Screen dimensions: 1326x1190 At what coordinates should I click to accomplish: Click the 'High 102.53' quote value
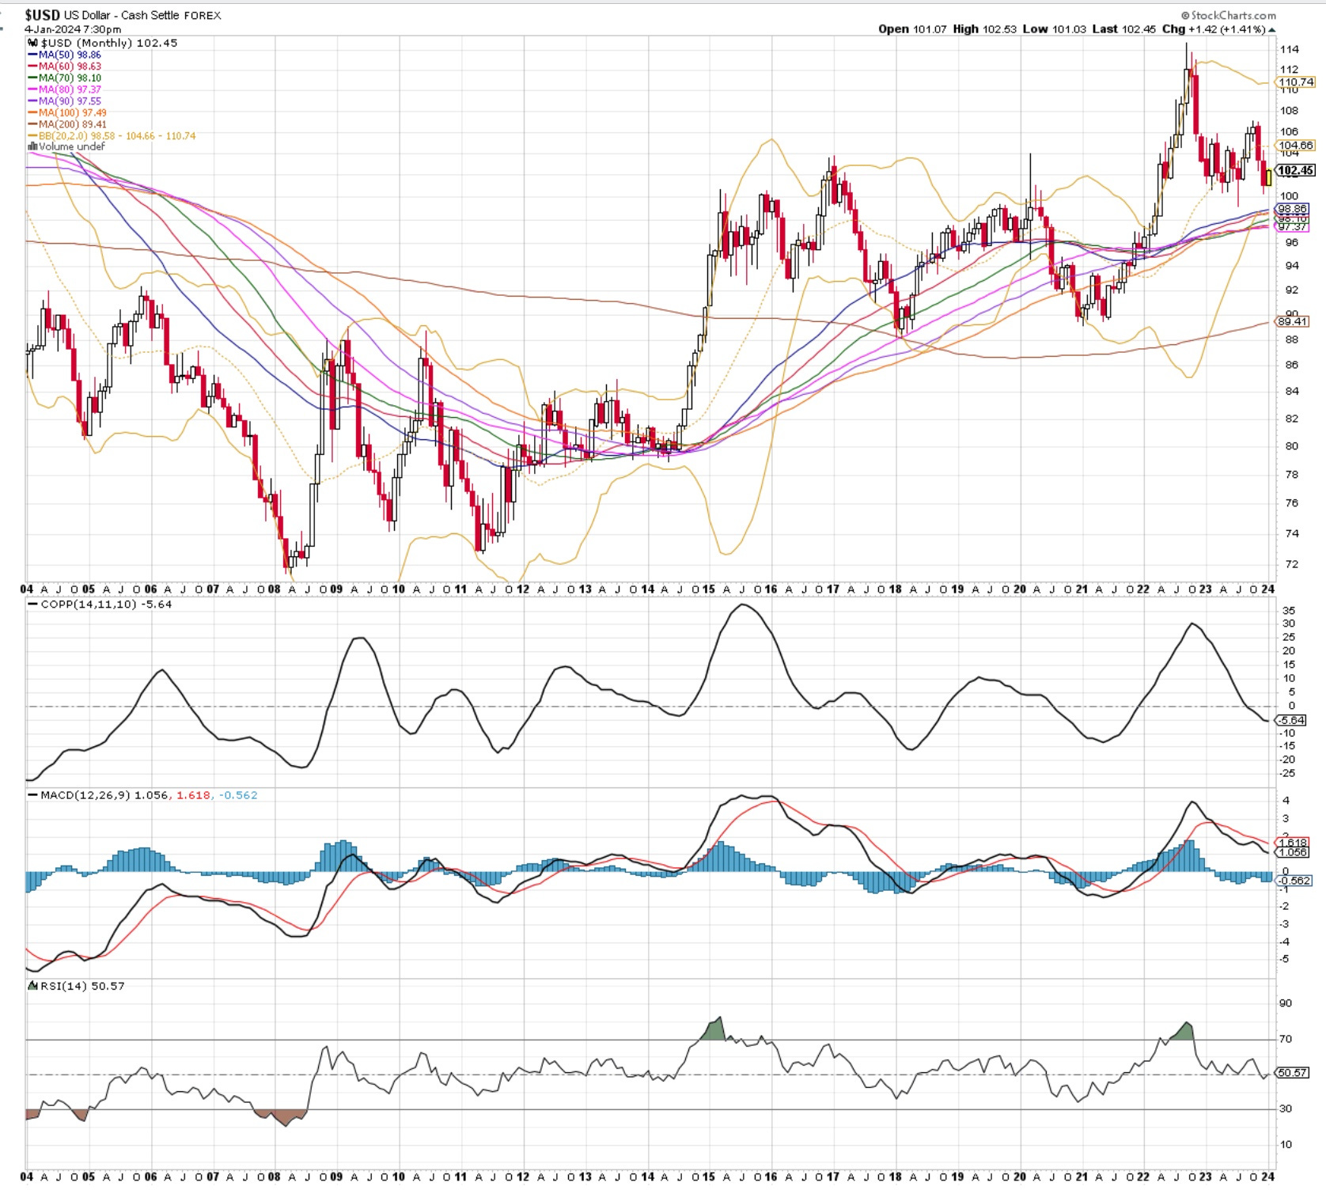(984, 28)
